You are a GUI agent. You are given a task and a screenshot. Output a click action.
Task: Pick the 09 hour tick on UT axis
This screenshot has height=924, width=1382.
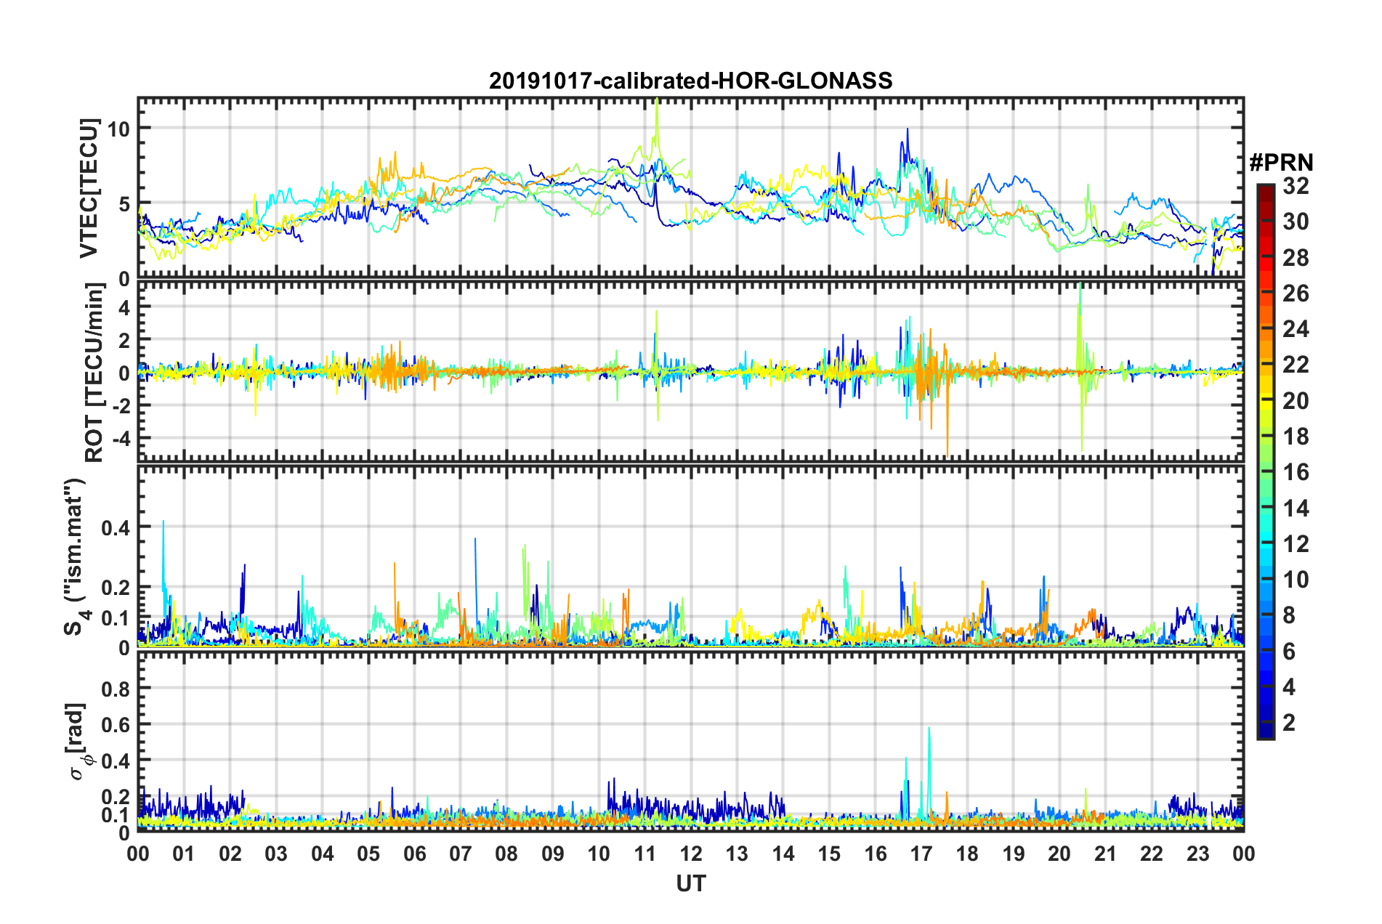click(553, 854)
